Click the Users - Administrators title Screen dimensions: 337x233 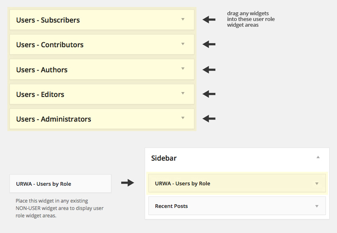[53, 119]
